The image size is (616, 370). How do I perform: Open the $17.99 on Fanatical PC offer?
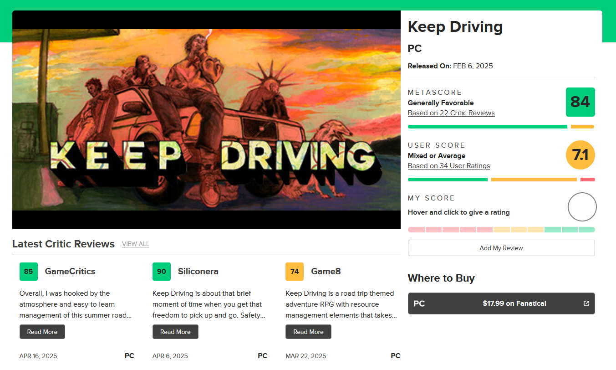(501, 303)
